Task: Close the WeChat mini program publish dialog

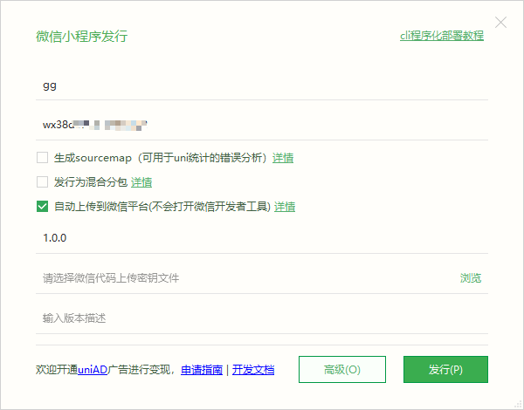Action: [500, 23]
